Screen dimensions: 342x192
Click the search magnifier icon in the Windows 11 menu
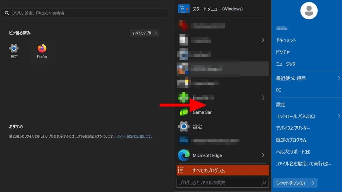(x=7, y=13)
